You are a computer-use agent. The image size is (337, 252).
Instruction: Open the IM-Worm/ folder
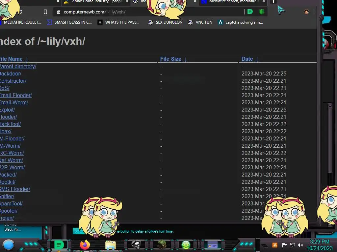[10, 146]
